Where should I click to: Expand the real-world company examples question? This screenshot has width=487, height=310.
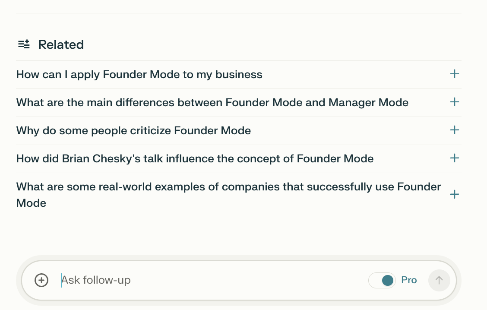coord(228,194)
